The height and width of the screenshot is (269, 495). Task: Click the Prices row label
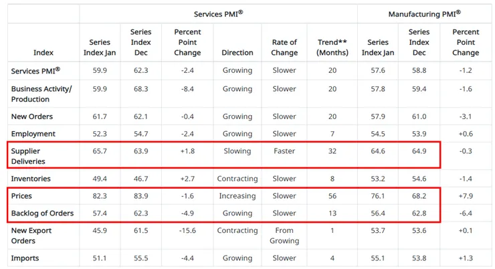click(x=22, y=196)
